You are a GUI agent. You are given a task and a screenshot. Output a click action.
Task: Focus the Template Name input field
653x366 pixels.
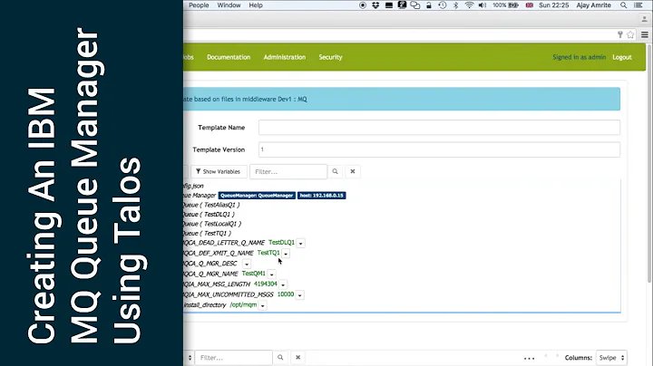click(x=439, y=127)
